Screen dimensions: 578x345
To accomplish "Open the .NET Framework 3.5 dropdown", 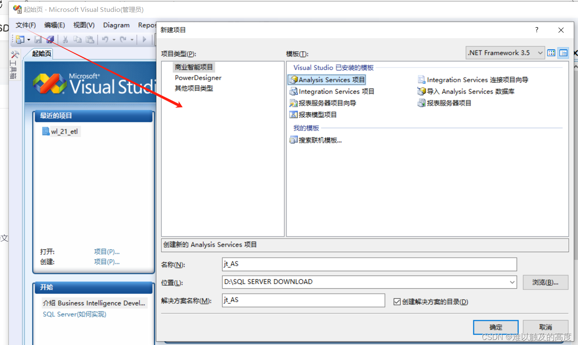I will tap(505, 53).
